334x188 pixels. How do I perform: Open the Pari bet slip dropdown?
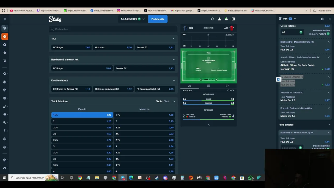(295, 19)
